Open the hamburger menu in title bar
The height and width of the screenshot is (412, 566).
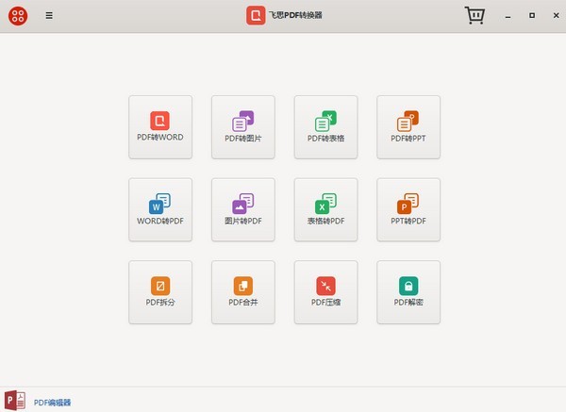pyautogui.click(x=49, y=16)
